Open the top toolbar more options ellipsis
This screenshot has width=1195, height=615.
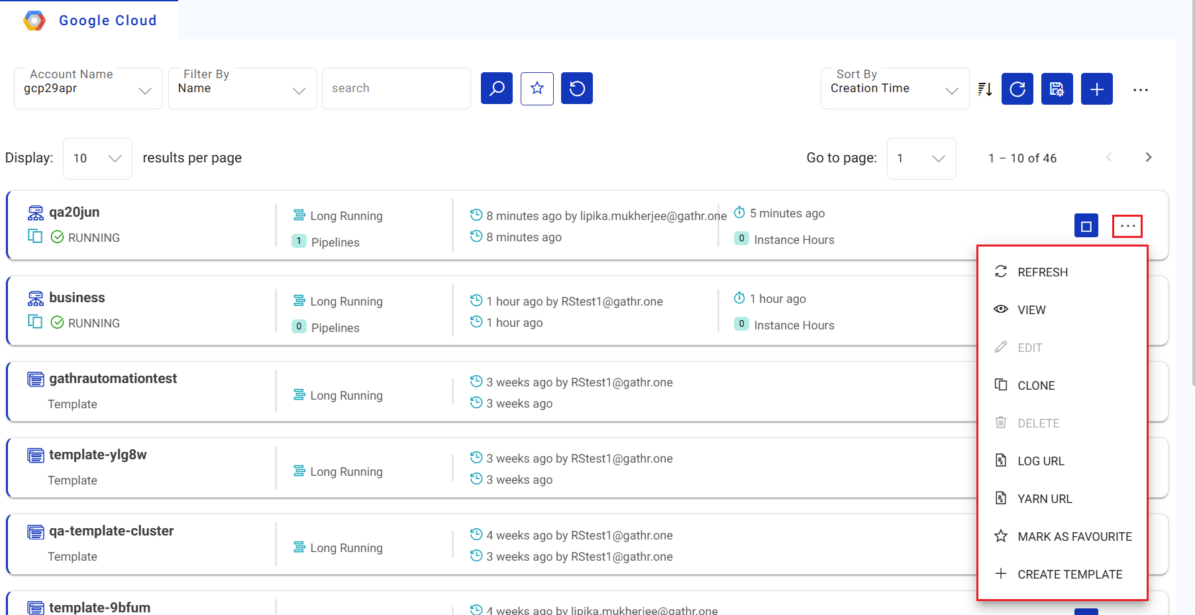[1140, 89]
